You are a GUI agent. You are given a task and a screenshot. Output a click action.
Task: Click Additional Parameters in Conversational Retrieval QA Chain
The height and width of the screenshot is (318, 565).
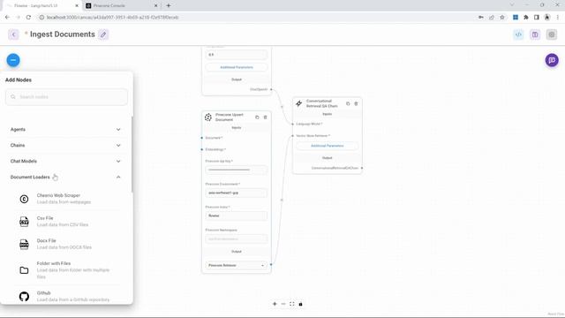point(328,146)
